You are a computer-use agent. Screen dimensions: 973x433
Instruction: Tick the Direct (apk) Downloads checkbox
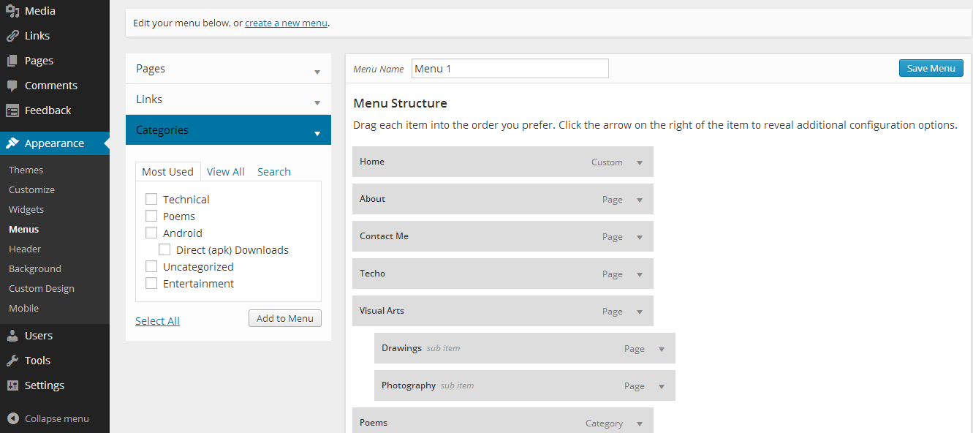click(x=164, y=249)
